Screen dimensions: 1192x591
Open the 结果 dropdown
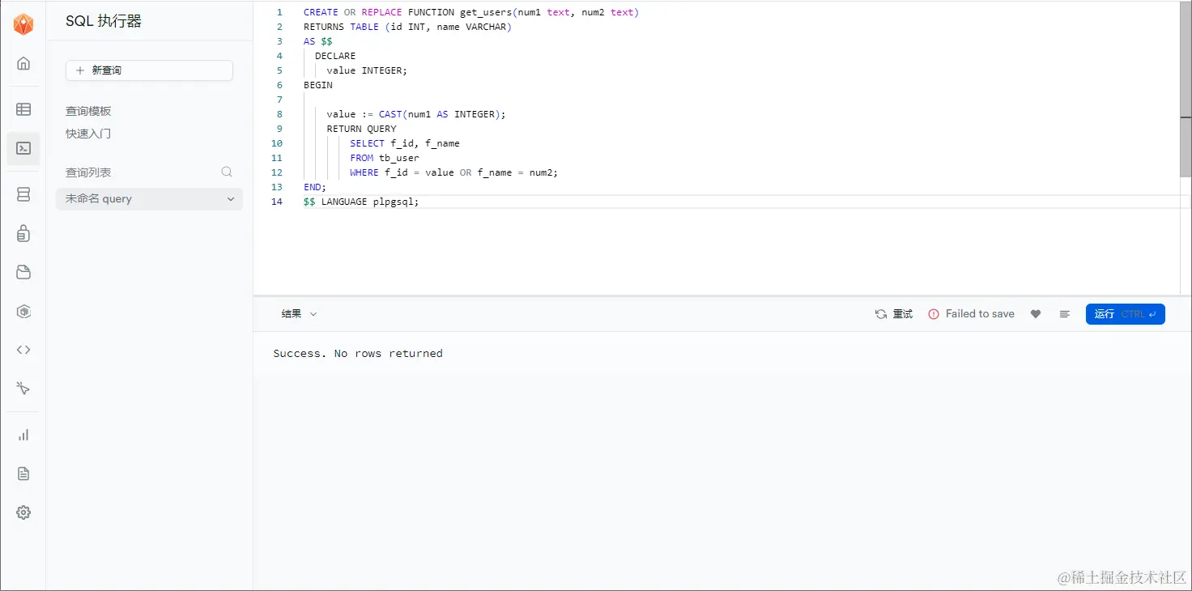pos(300,314)
